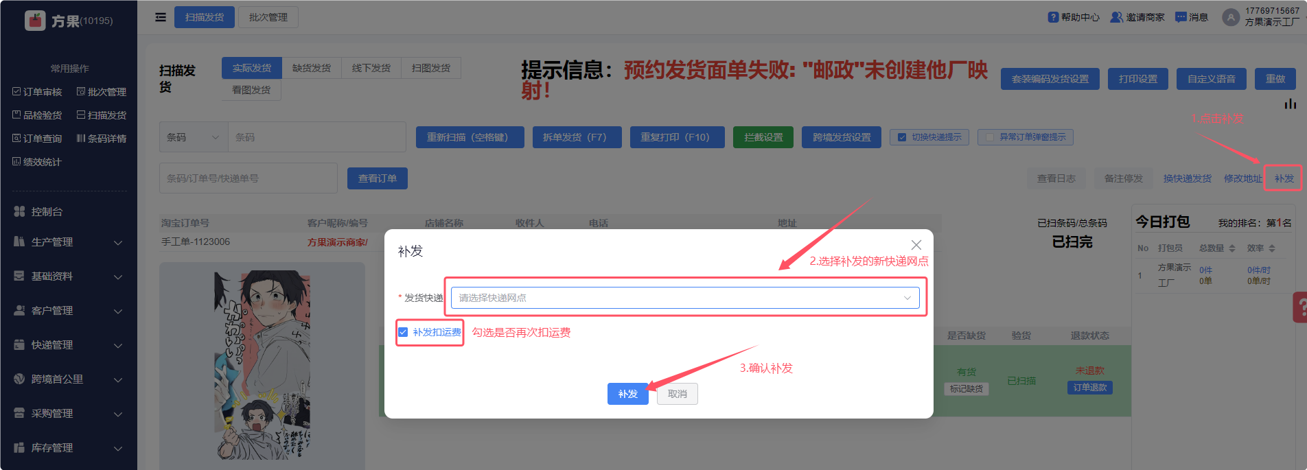The height and width of the screenshot is (470, 1307).
Task: Click 修改地址 link
Action: coord(1243,178)
